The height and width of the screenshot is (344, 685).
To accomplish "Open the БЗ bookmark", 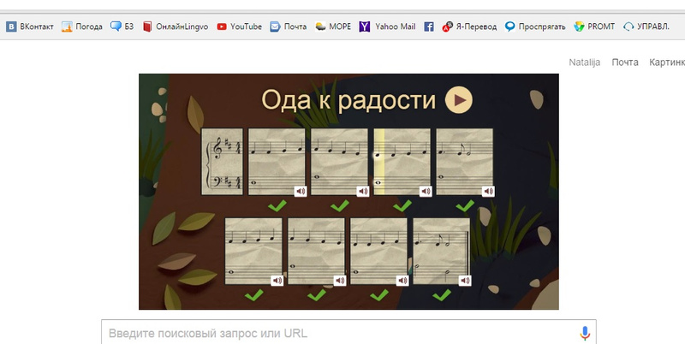I will (x=122, y=27).
